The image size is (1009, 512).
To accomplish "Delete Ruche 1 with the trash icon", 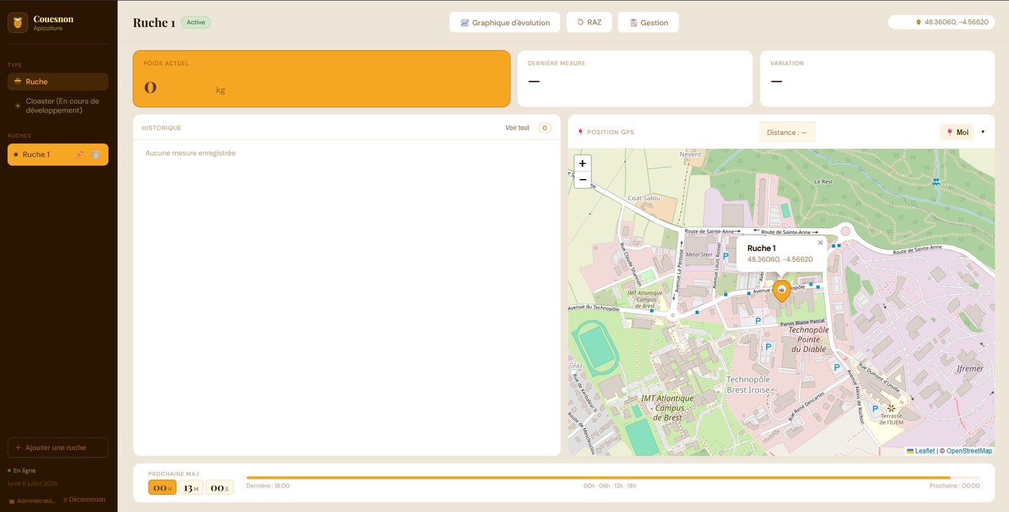I will pyautogui.click(x=95, y=154).
